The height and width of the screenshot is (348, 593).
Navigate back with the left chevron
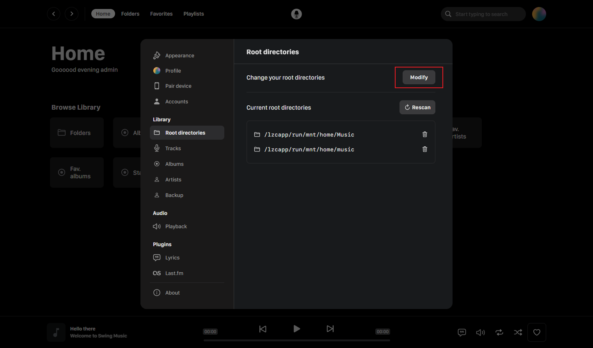click(x=54, y=14)
